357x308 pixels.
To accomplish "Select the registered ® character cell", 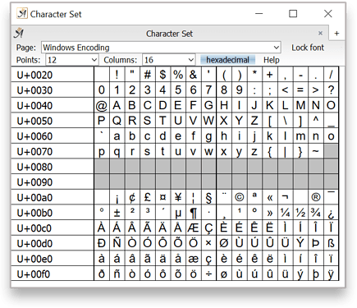I will tap(316, 197).
